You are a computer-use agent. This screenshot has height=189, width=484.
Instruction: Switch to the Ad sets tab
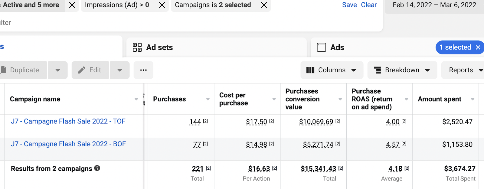[159, 47]
